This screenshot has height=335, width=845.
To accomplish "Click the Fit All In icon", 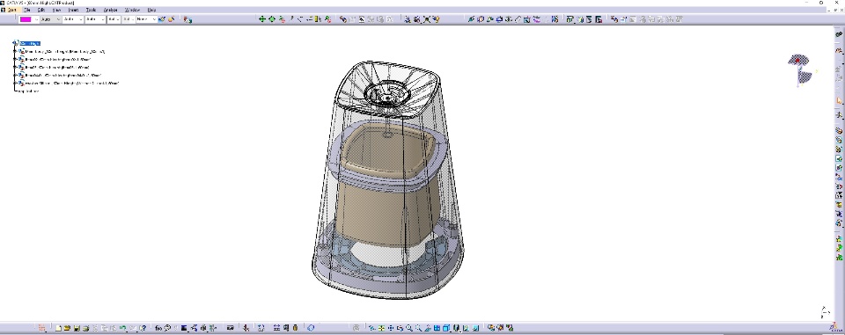I will pos(381,327).
